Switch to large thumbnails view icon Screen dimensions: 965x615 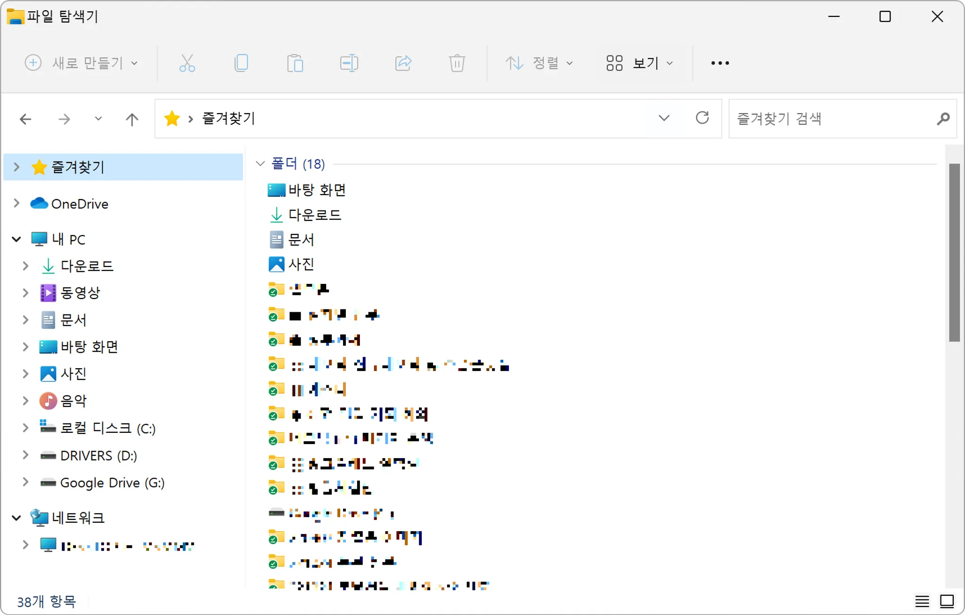[x=947, y=601]
